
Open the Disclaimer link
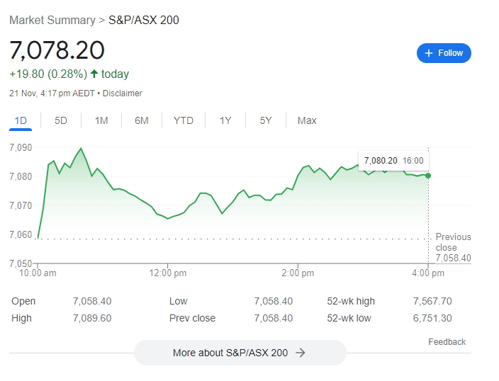[x=122, y=93]
